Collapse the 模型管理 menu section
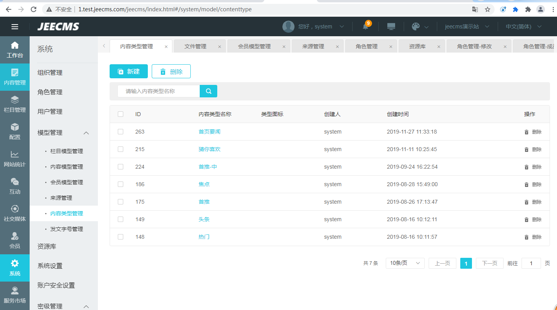The height and width of the screenshot is (310, 557). (86, 133)
